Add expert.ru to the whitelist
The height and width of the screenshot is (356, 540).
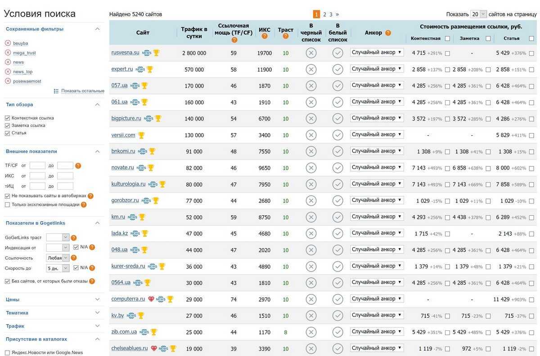337,69
